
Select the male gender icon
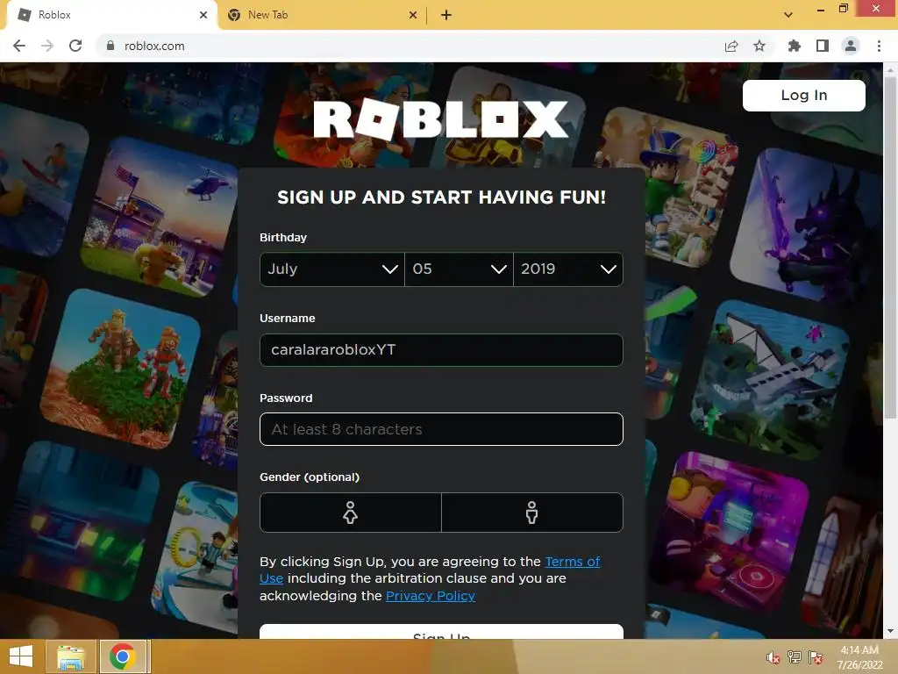pos(532,513)
